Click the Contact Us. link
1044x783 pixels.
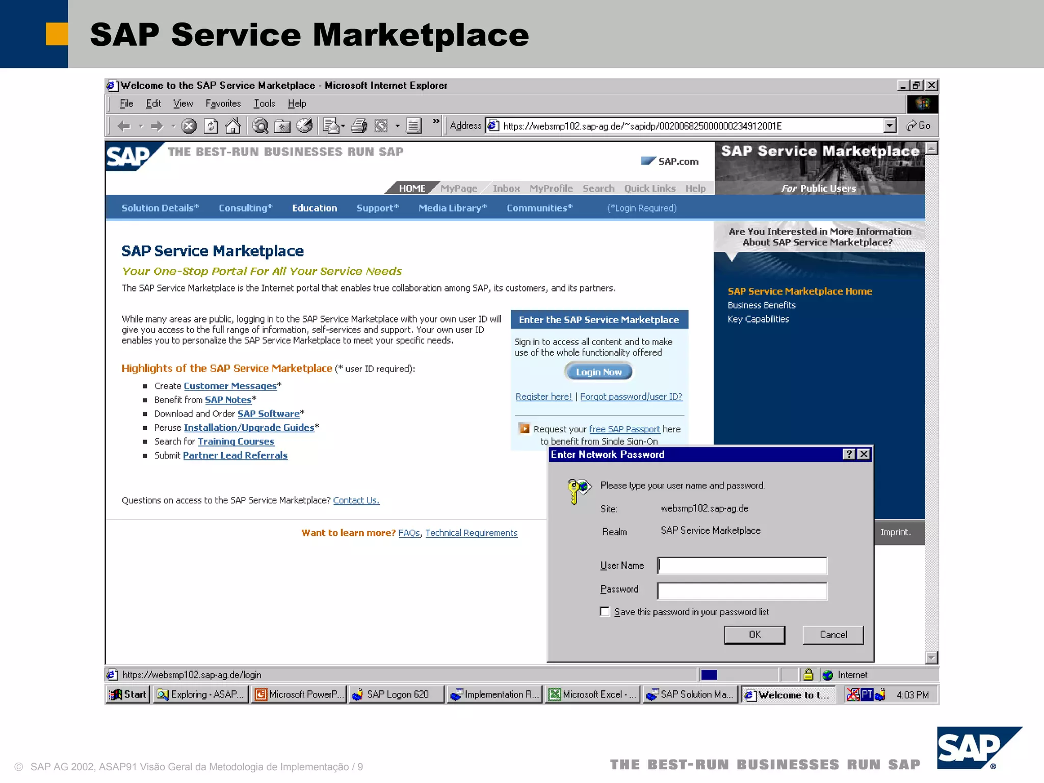coord(356,500)
